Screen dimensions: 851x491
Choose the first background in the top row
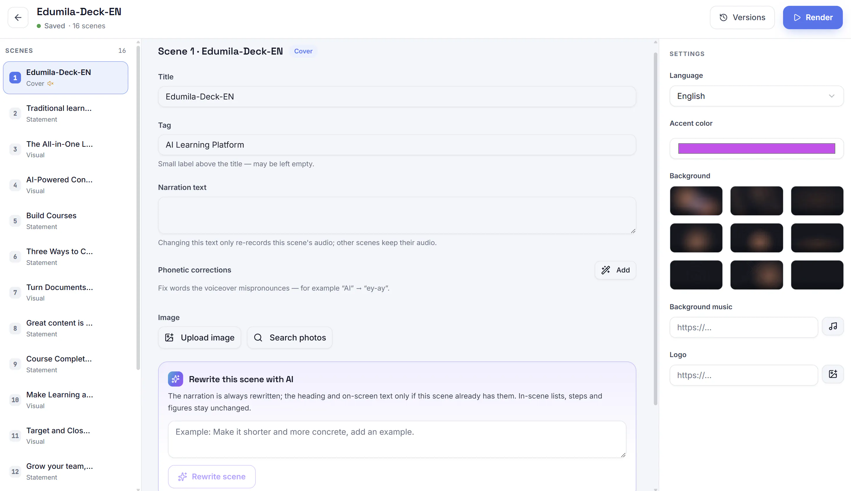coord(696,201)
